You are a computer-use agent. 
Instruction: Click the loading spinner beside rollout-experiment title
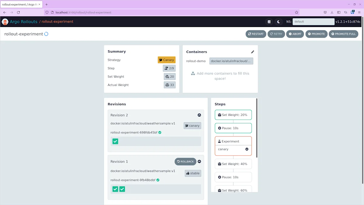click(46, 34)
